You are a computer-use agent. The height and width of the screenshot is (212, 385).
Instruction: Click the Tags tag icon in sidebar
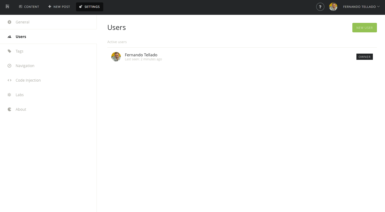point(9,51)
